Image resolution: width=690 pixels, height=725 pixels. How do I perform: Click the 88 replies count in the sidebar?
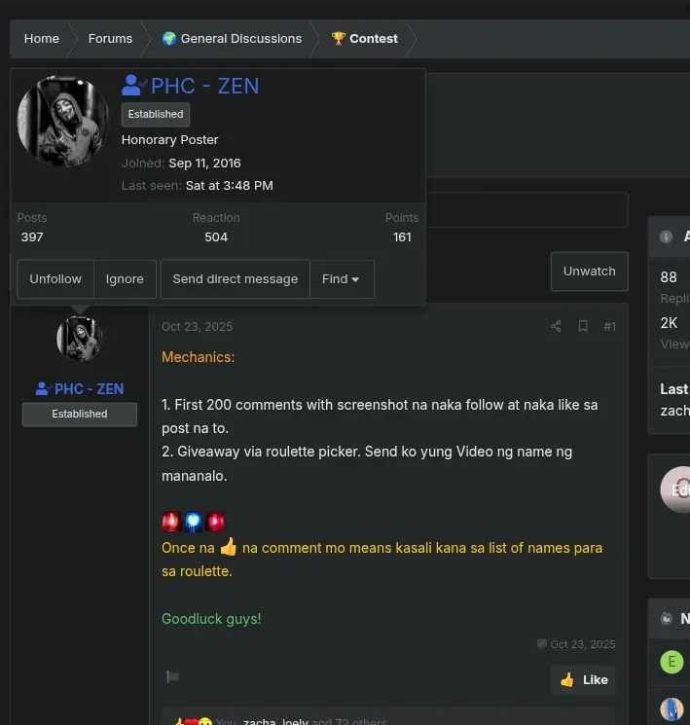(669, 277)
